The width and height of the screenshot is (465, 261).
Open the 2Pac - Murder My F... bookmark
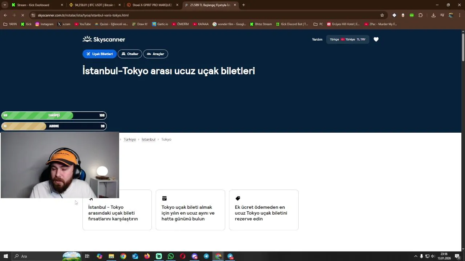tap(380, 24)
